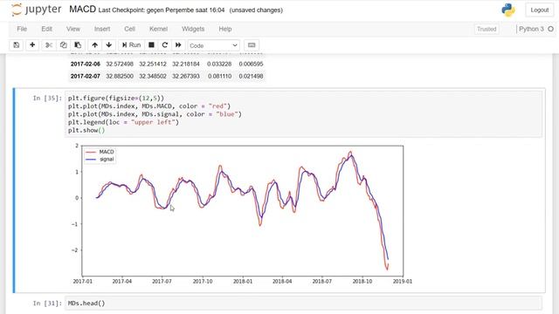Open the command palette keyboard icon
Viewport: 559px width, 314px height.
(x=252, y=45)
